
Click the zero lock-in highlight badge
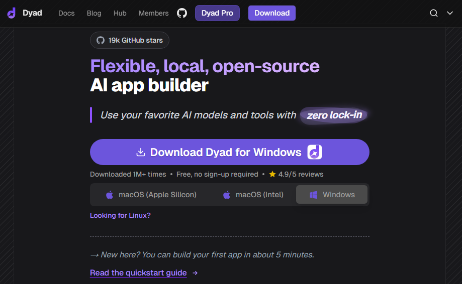(x=334, y=115)
